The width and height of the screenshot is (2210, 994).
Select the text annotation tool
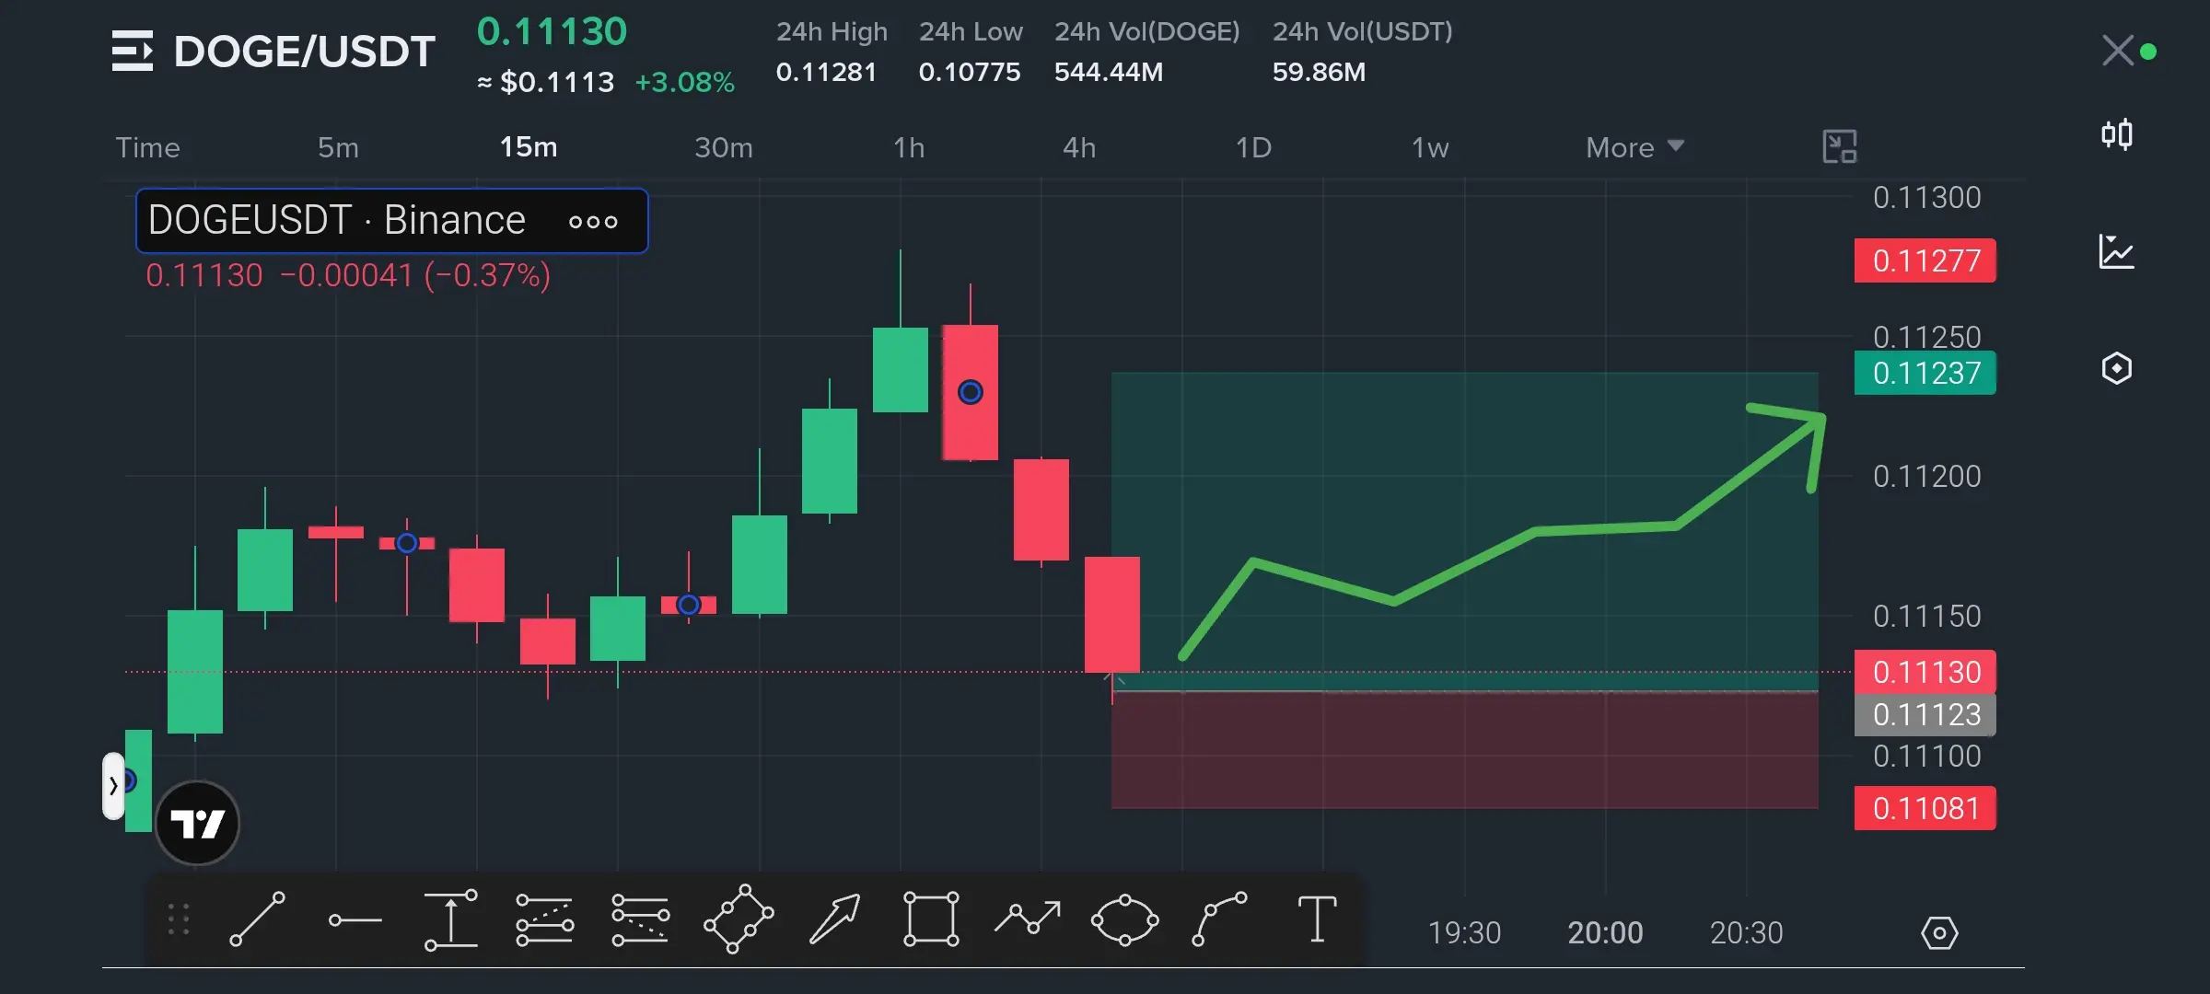click(x=1317, y=919)
